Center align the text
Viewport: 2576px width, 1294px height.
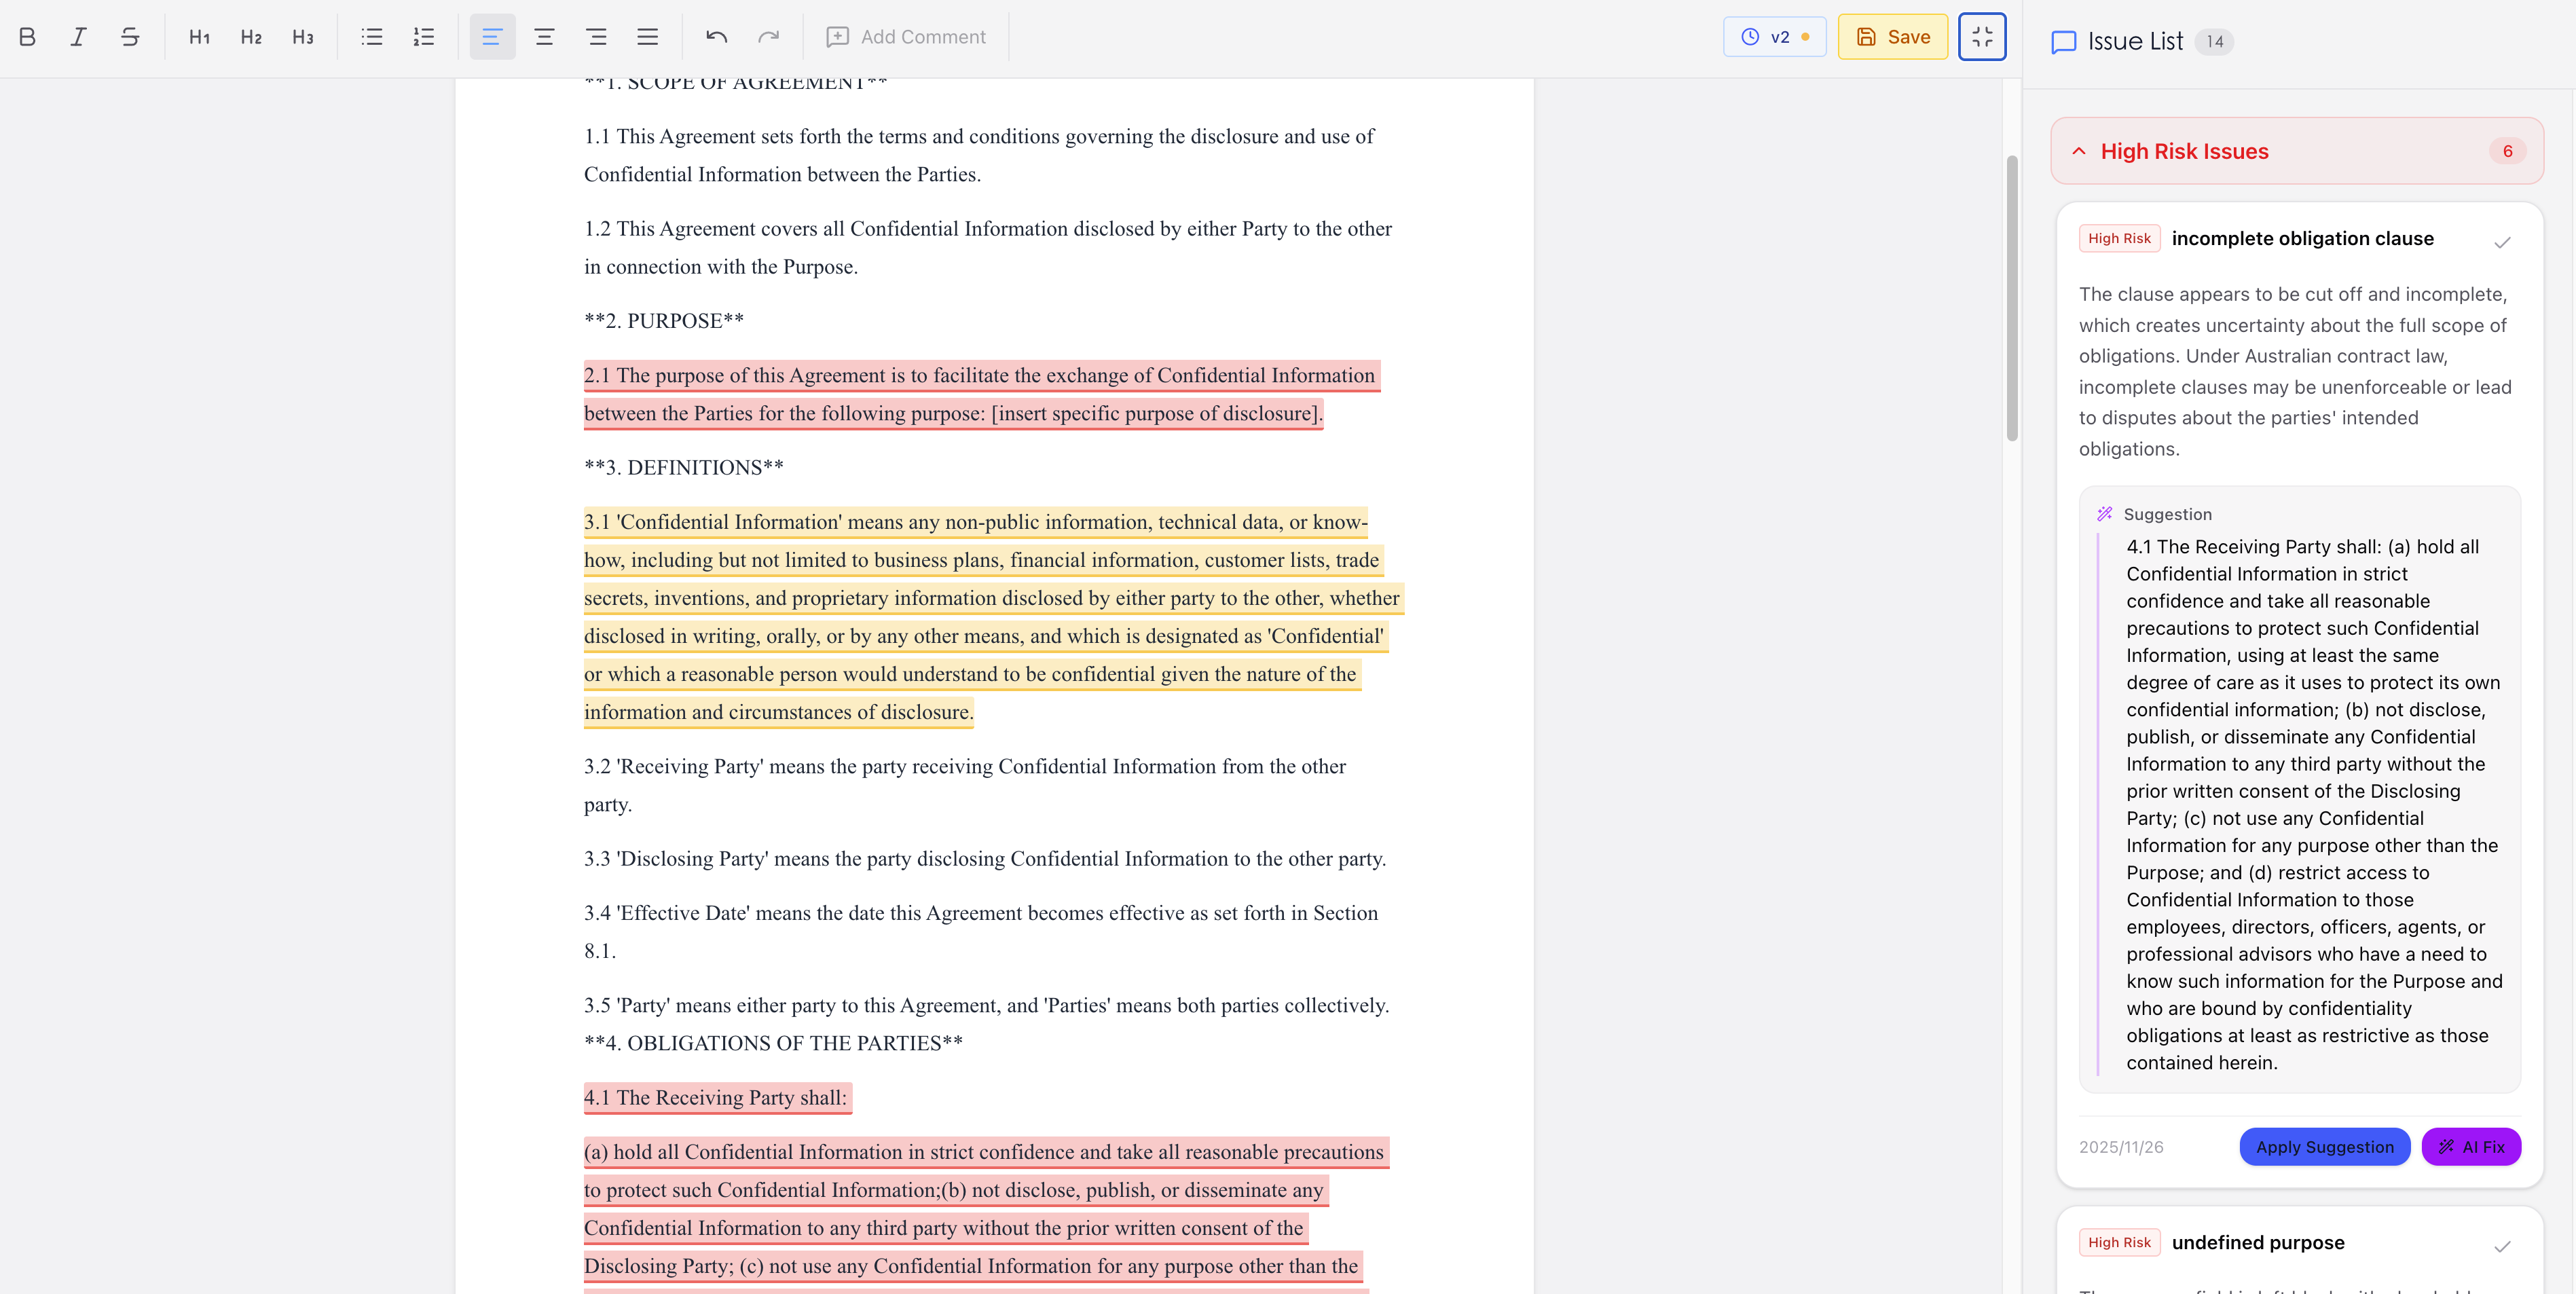(x=544, y=37)
